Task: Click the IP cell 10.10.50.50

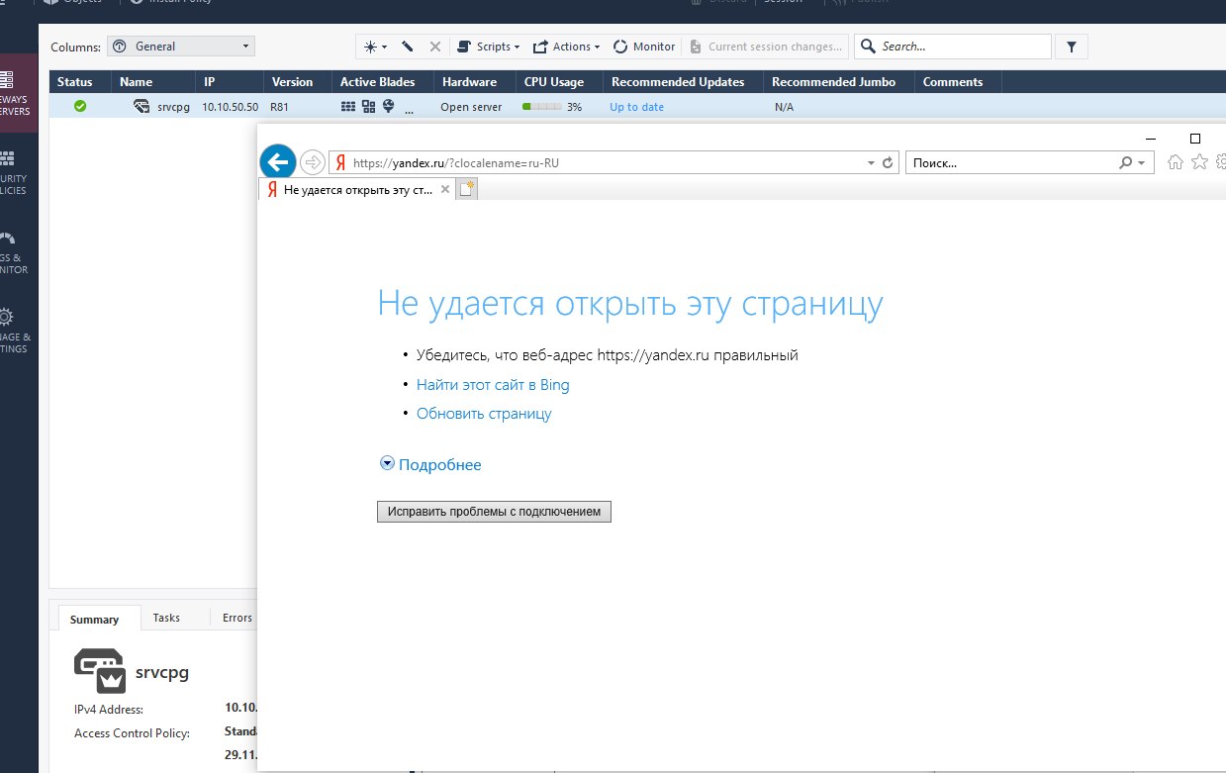Action: point(230,107)
